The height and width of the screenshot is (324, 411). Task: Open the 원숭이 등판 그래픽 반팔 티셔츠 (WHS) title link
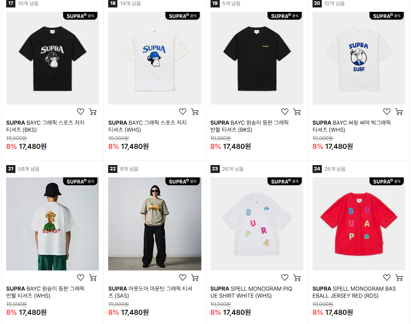[x=45, y=292]
